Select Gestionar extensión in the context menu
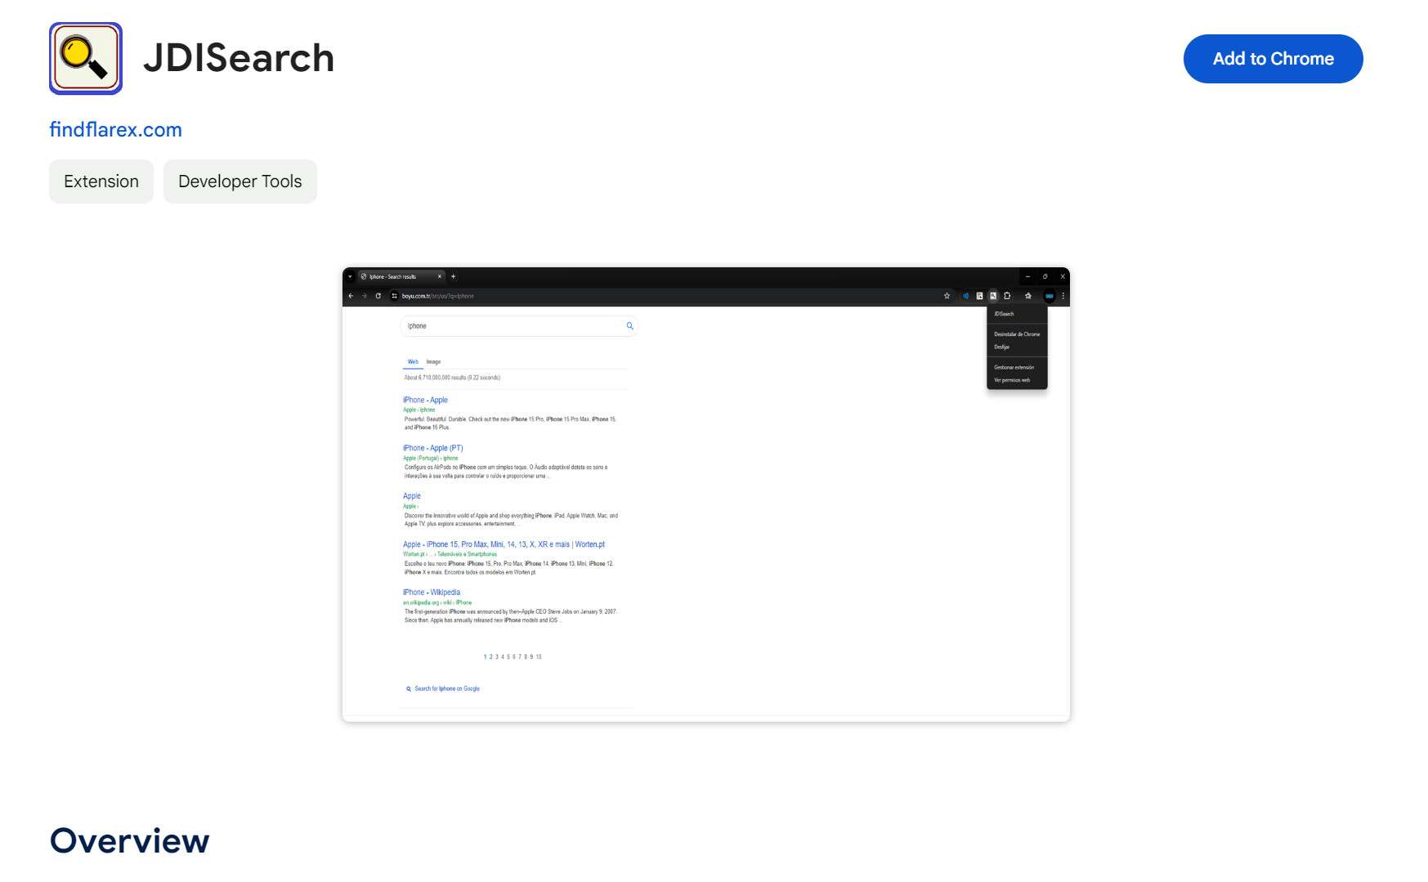Image resolution: width=1428 pixels, height=882 pixels. tap(1014, 367)
